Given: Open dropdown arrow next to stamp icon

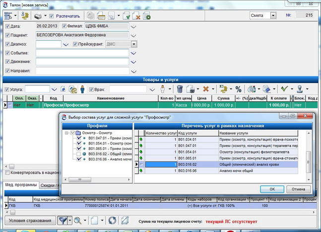Looking at the screenshot, I should (307, 89).
